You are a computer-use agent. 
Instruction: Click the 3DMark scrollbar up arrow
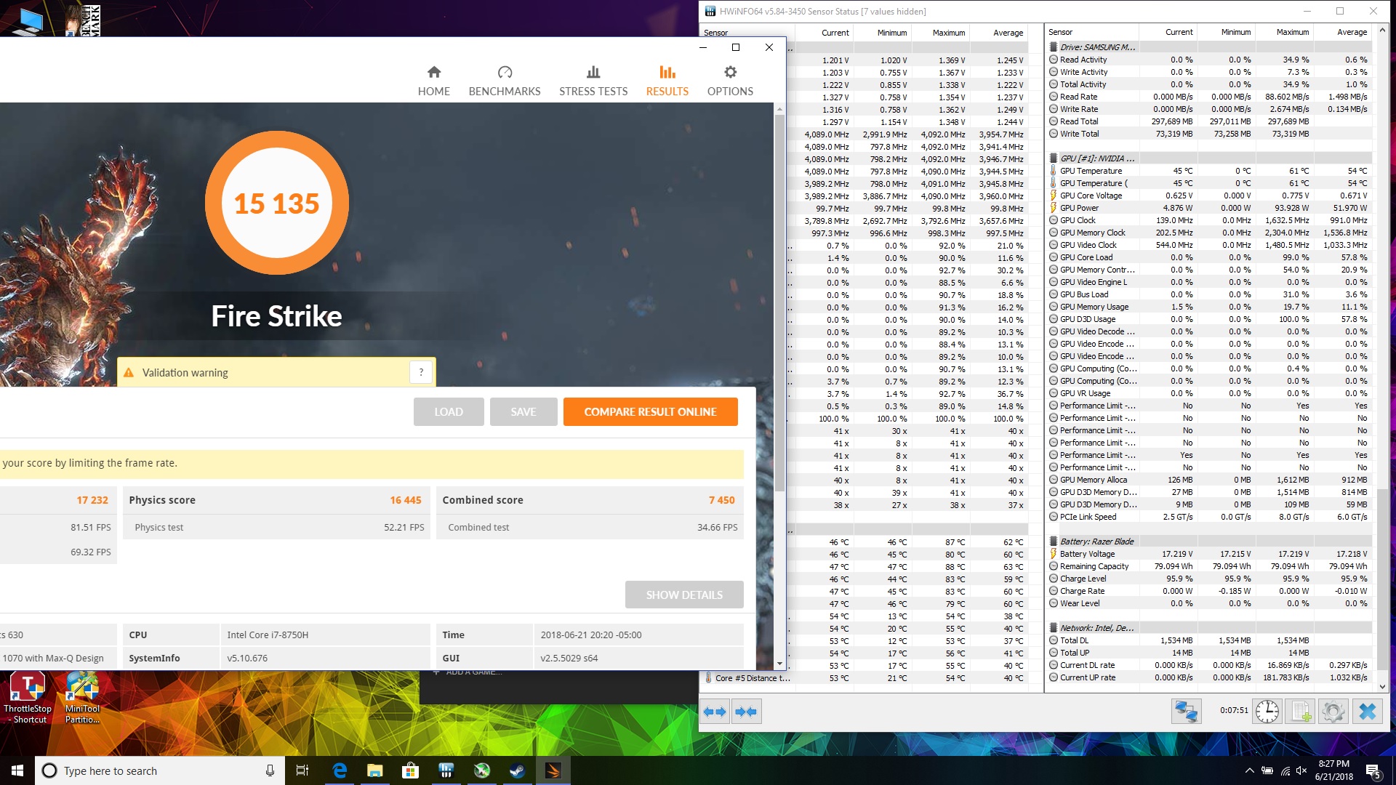[779, 109]
